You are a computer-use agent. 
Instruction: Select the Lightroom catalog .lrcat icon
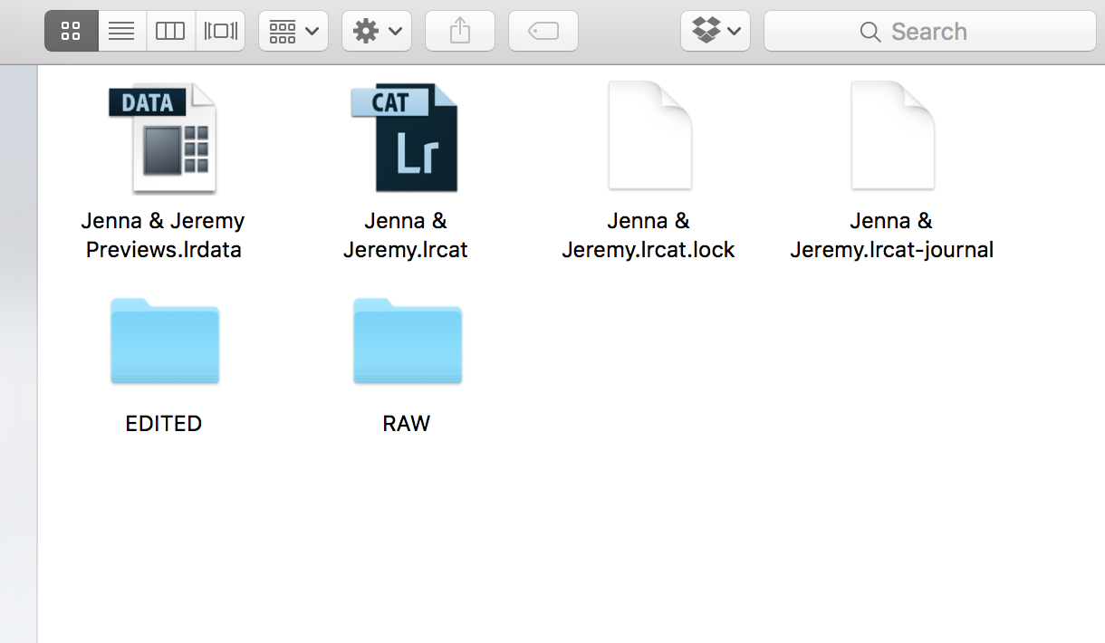pyautogui.click(x=405, y=138)
